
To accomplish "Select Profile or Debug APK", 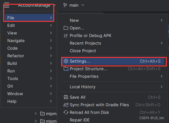I will point(113,36).
